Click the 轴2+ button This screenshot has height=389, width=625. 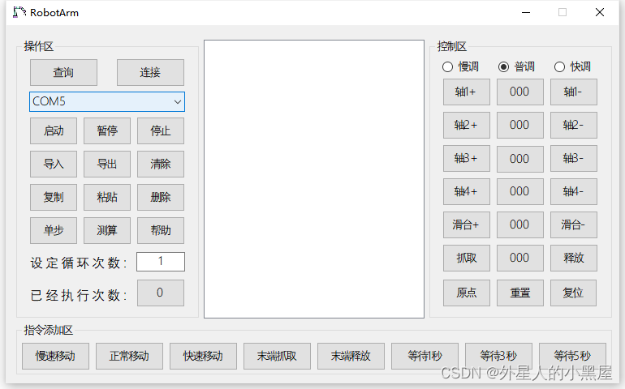tap(467, 125)
